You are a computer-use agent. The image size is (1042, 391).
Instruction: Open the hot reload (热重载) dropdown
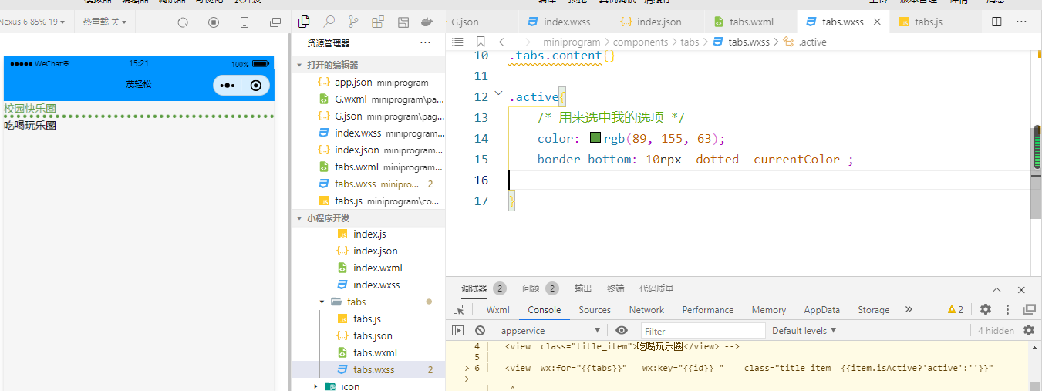(x=104, y=22)
